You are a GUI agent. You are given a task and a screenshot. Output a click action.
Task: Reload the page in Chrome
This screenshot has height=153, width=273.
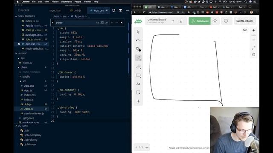point(144,12)
